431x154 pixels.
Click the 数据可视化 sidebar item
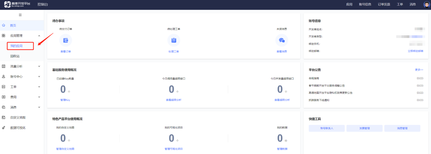pyautogui.click(x=18, y=128)
